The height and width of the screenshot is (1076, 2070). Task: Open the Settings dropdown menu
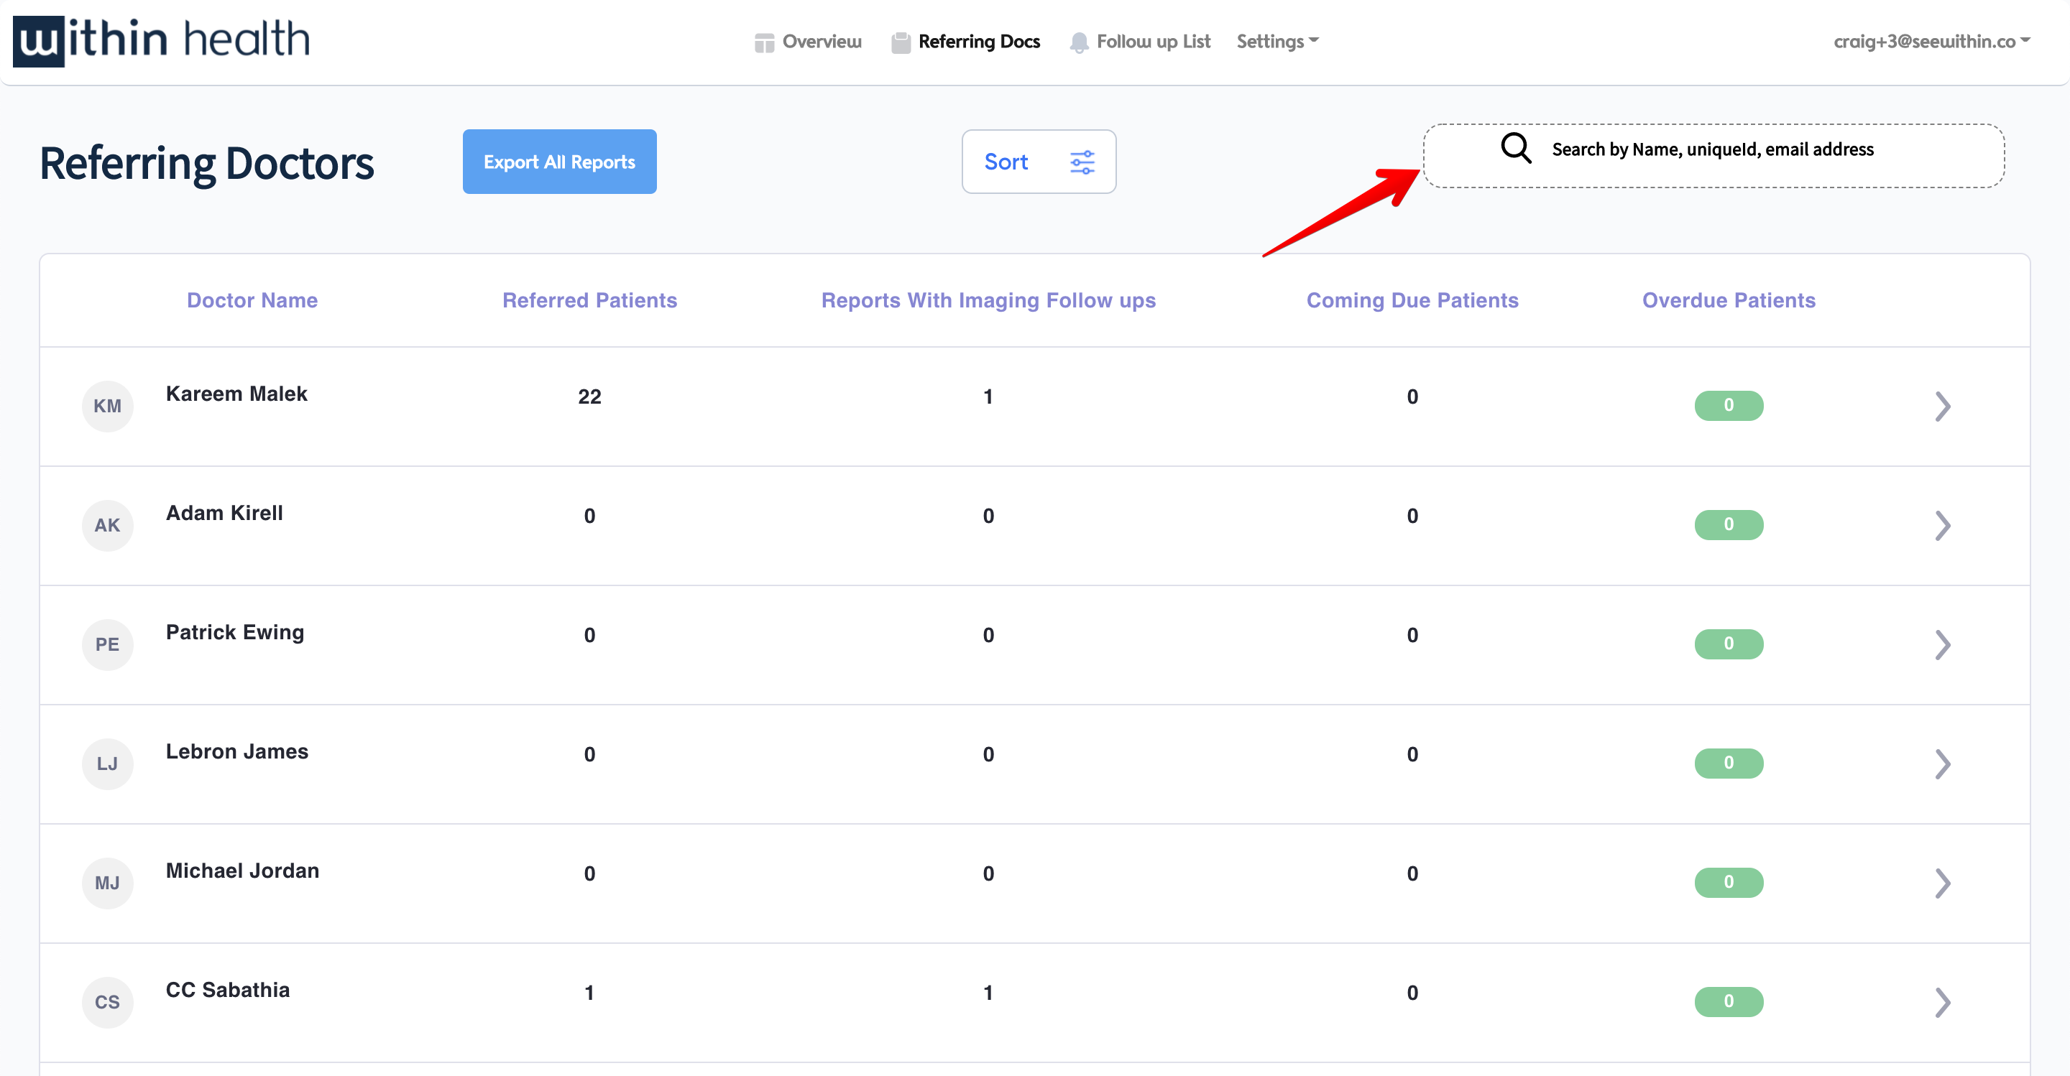click(x=1277, y=41)
